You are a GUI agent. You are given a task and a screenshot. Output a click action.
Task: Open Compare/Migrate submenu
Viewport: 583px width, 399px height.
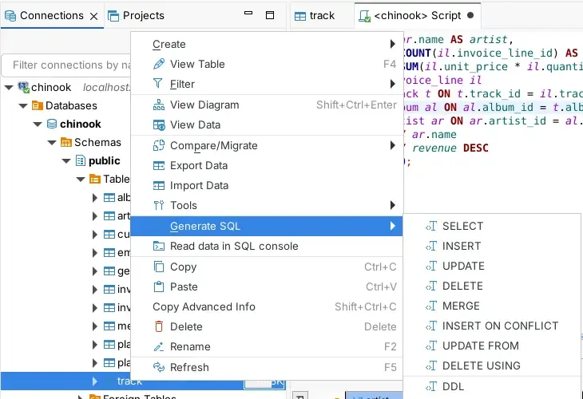click(x=267, y=145)
